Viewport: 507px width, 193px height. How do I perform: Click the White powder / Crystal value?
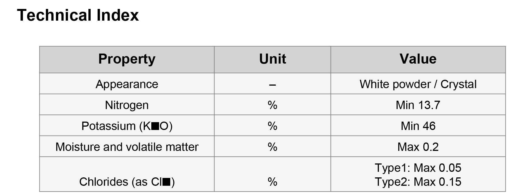(418, 84)
